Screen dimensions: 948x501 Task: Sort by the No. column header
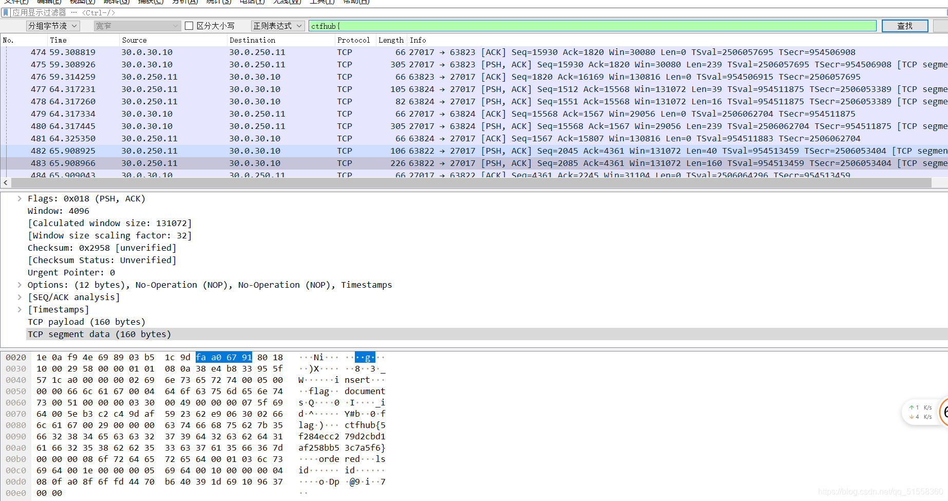click(24, 40)
